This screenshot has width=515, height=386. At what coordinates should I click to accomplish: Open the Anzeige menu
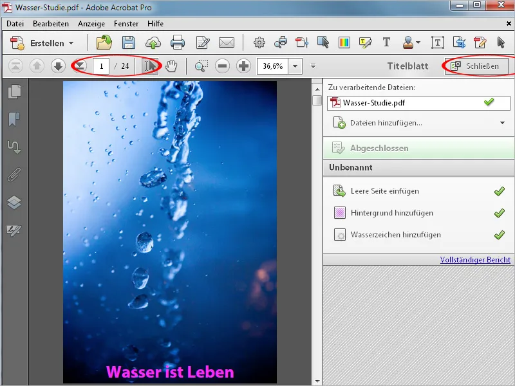click(x=91, y=24)
